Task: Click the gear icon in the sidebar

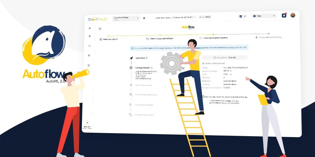Action: tap(89, 65)
